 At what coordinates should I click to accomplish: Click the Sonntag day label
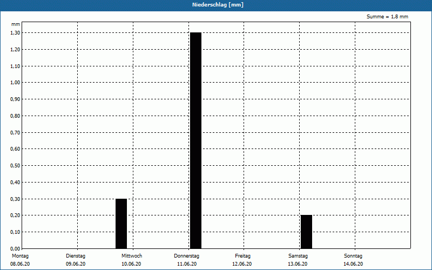coord(353,256)
